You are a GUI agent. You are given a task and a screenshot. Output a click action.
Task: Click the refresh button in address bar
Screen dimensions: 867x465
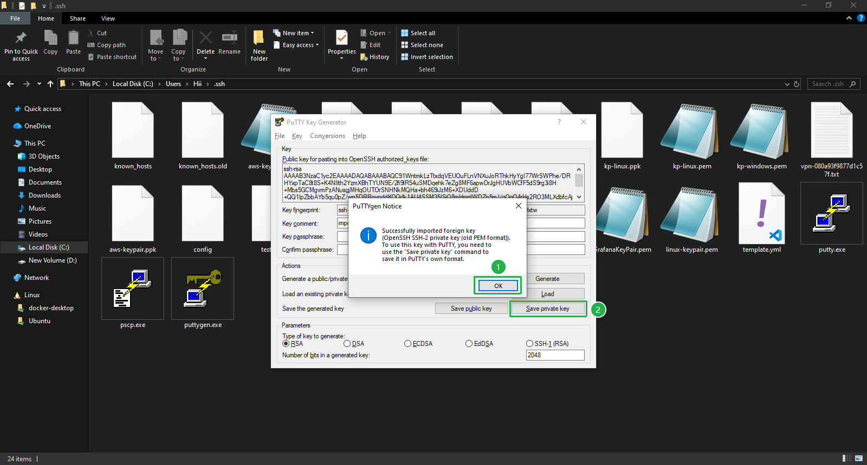point(797,84)
